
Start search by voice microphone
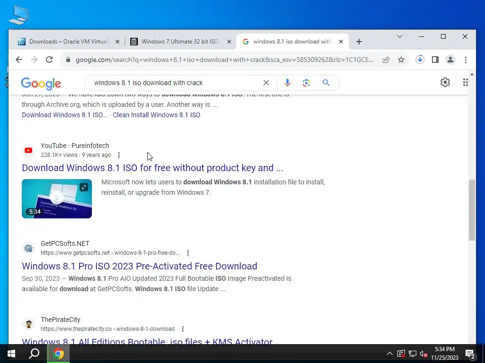pos(287,83)
